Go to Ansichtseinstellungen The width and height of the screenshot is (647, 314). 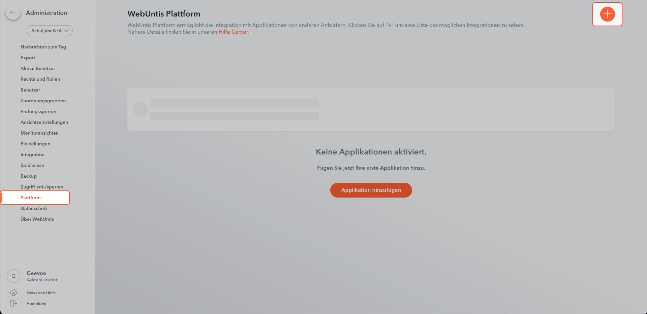point(44,122)
